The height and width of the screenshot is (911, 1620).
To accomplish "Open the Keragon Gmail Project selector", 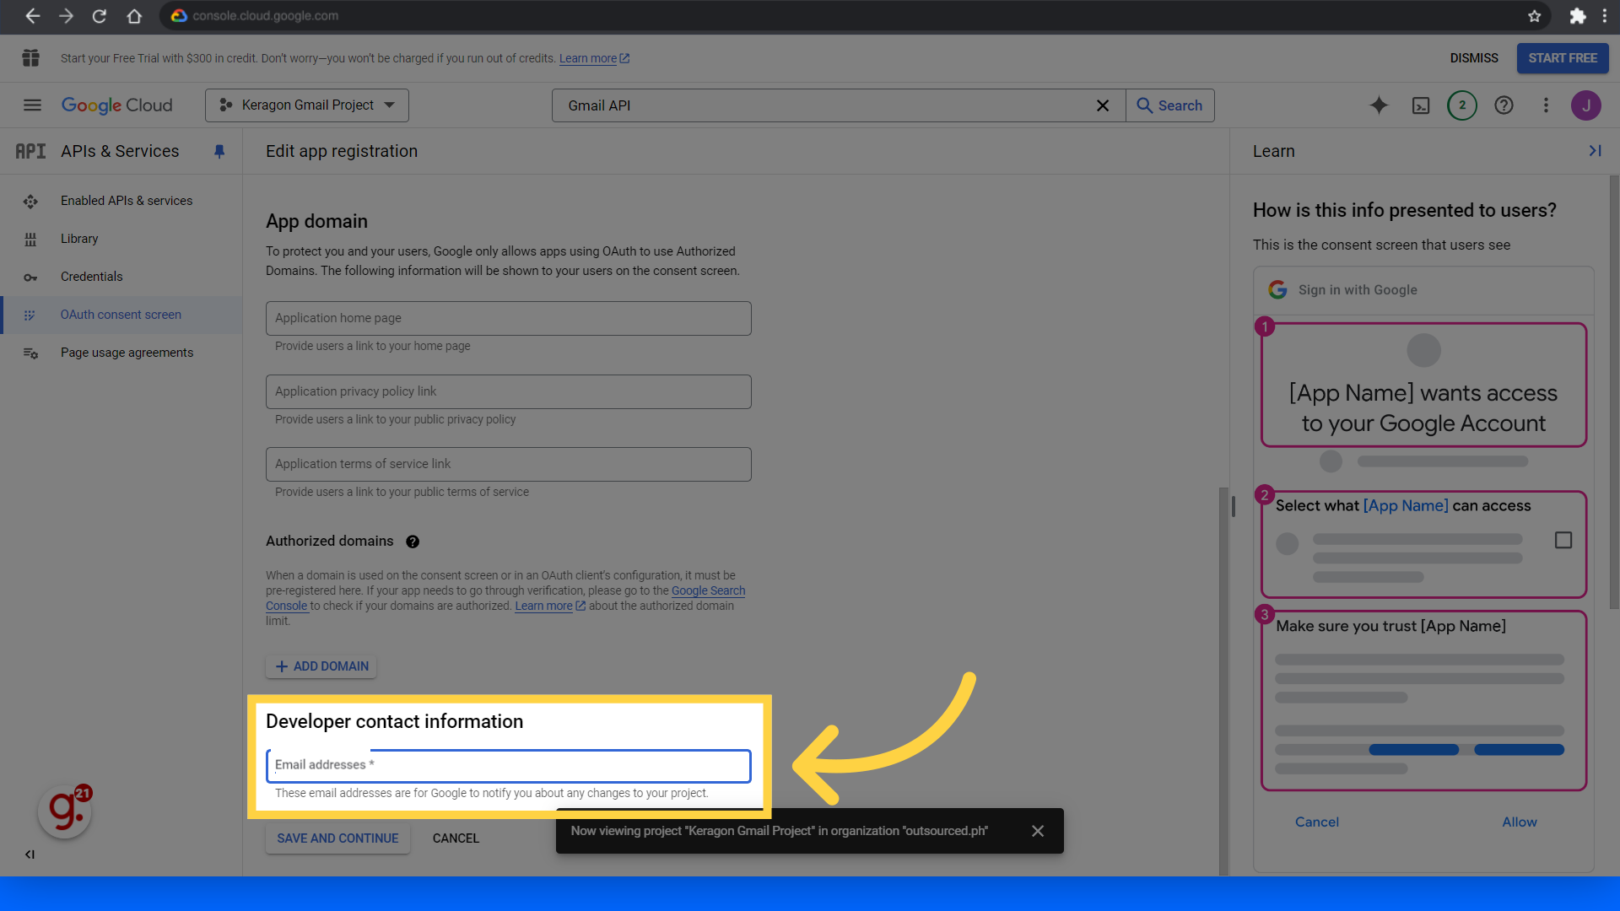I will coord(307,105).
